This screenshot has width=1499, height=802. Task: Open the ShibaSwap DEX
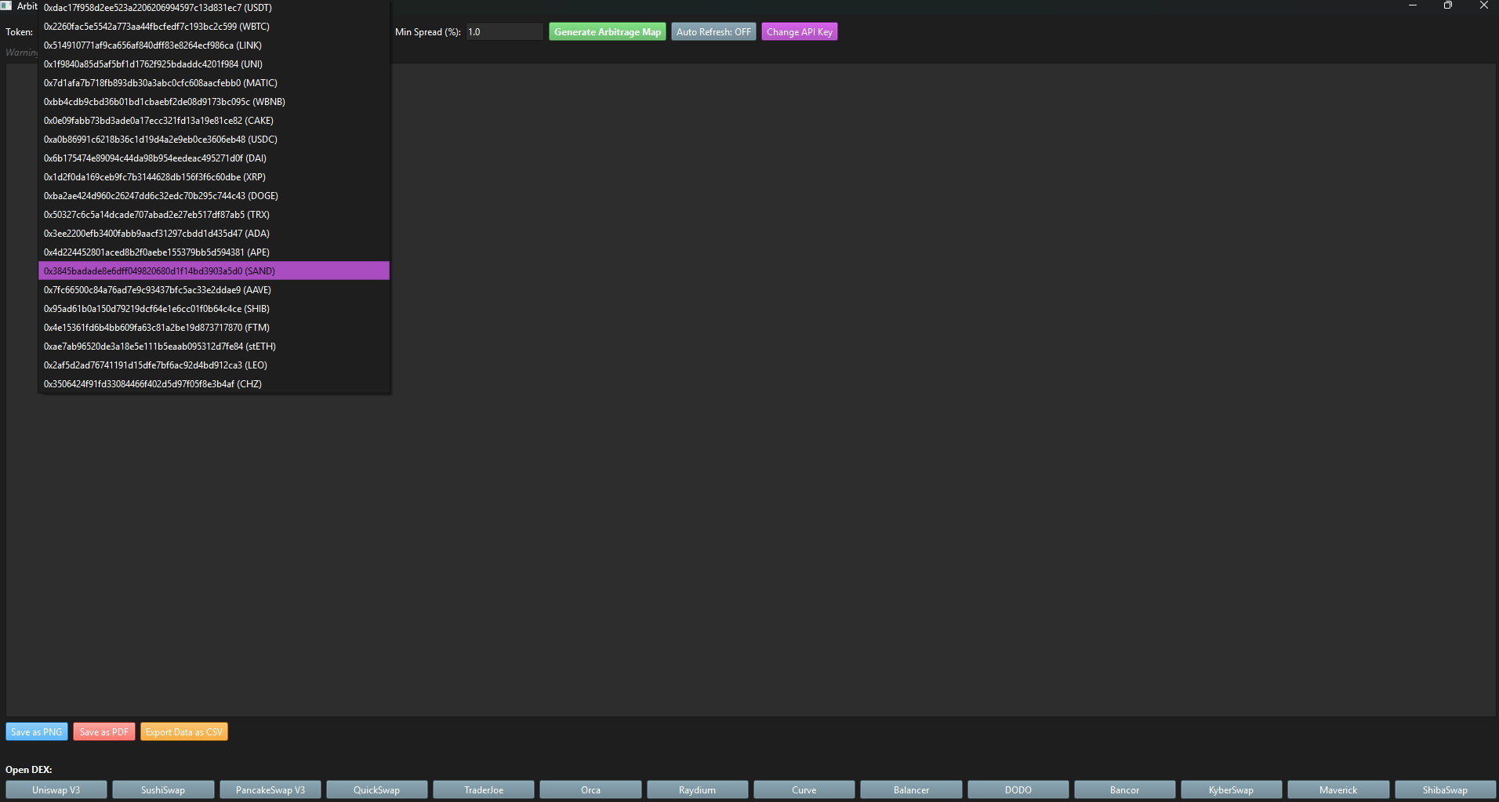(1445, 789)
